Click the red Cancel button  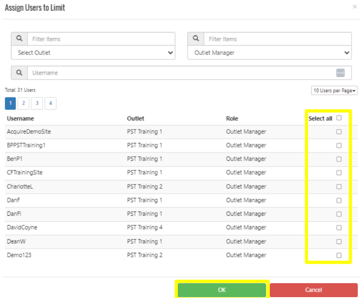[x=313, y=290]
